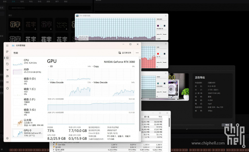Open the three-dot more options menu in Task Manager
This screenshot has height=152, width=249.
137,53
